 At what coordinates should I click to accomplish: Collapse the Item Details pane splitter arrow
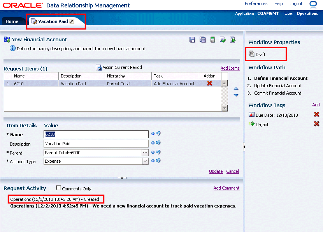coord(122,178)
